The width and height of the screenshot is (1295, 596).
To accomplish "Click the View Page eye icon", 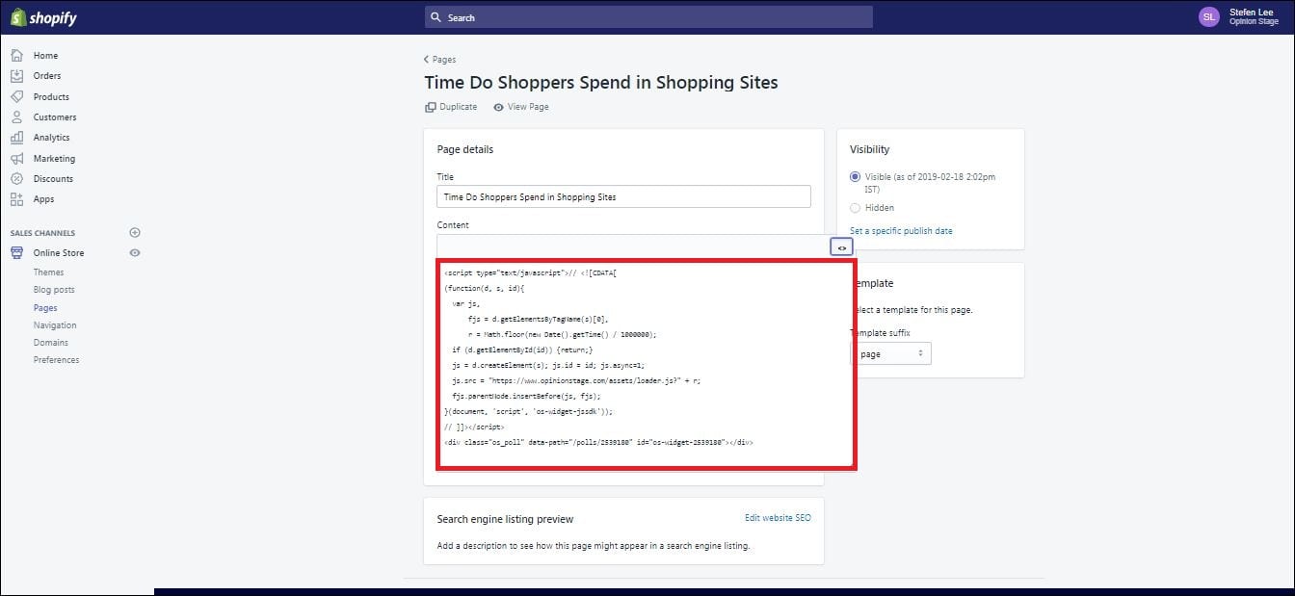I will [498, 107].
